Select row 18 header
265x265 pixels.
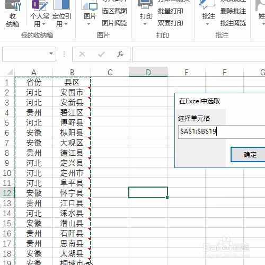point(7,253)
